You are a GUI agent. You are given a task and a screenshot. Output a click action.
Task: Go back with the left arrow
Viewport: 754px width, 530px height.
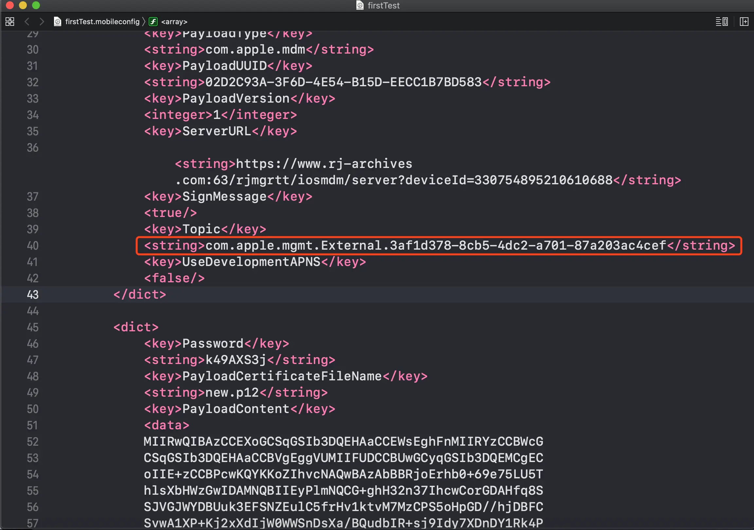tap(27, 22)
